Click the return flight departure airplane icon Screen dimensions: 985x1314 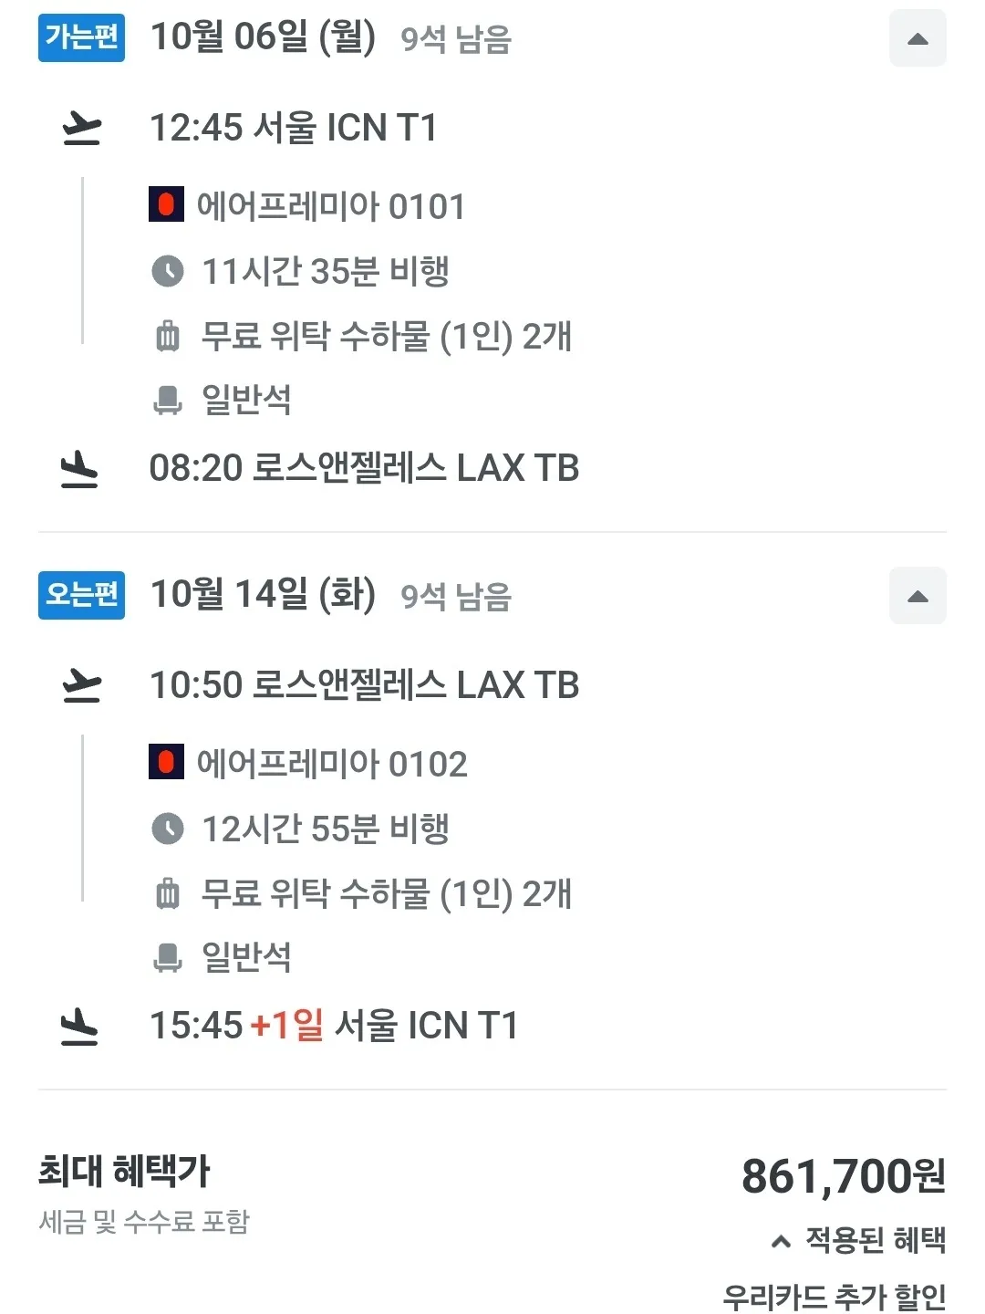tap(81, 685)
